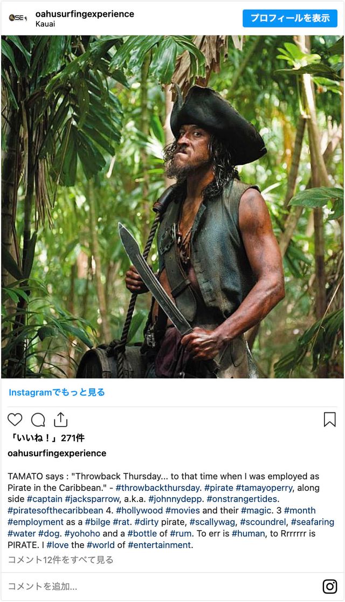Expand all 12 comments
Viewport: 345px width, 602px height.
pos(60,560)
